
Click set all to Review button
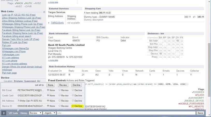coord(63,85)
